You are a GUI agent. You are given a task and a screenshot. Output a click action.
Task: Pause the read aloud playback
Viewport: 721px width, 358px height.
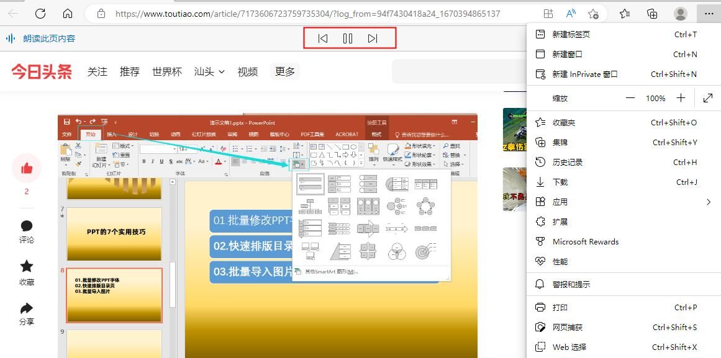pos(348,38)
